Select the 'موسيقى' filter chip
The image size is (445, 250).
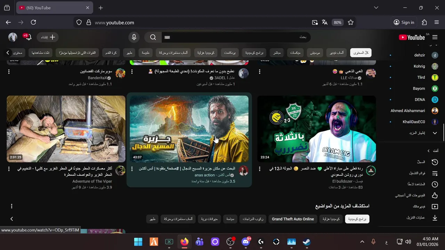pos(315,53)
